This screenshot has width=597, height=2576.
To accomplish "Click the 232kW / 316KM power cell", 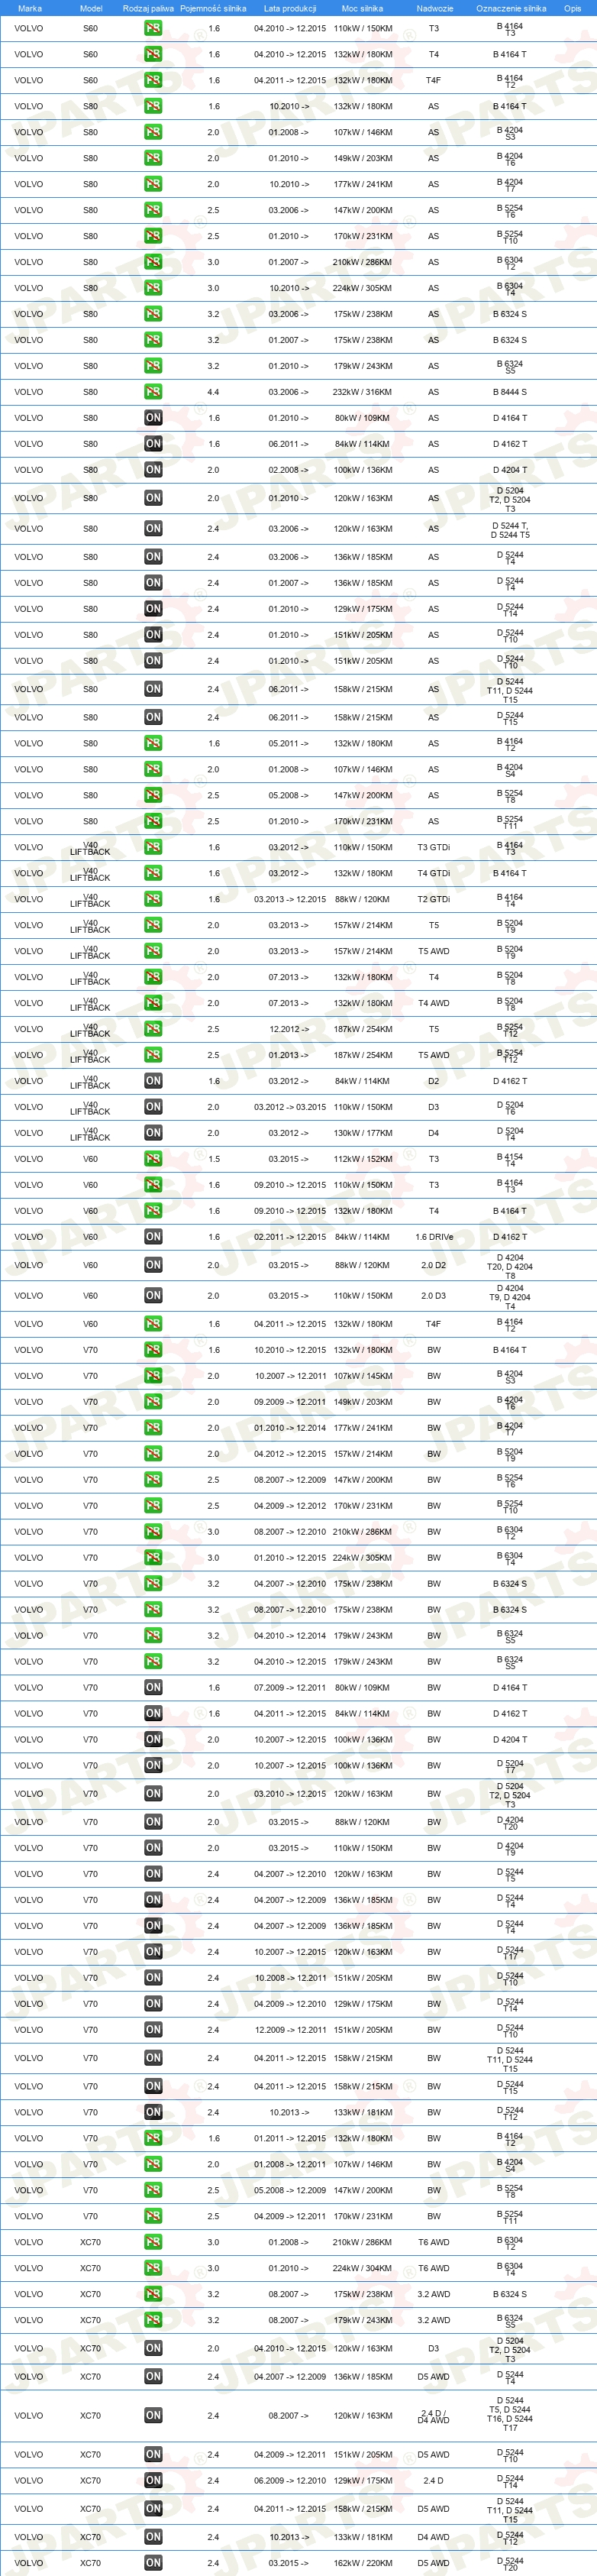I will point(363,392).
